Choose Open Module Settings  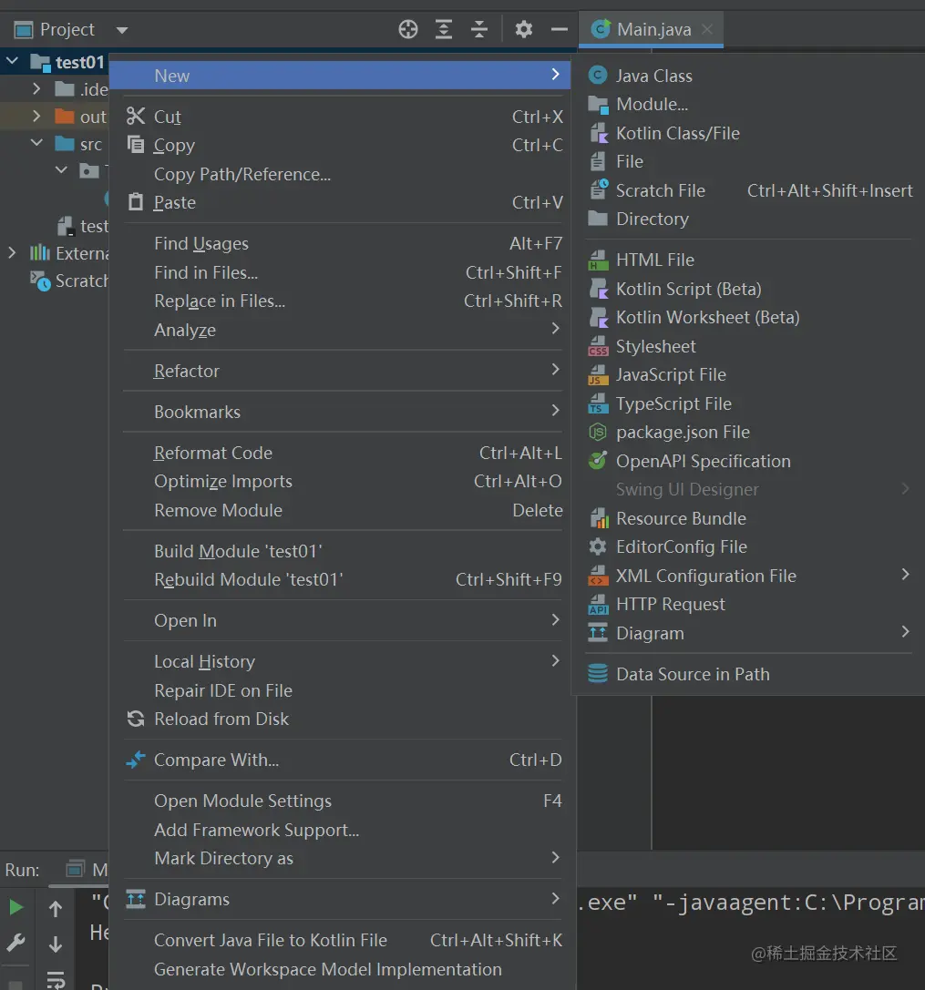342,801
